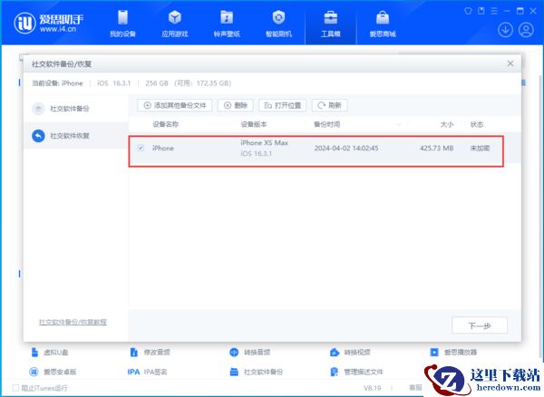This screenshot has height=397, width=544.
Task: Open the 修改音频 tool icon
Action: 133,353
